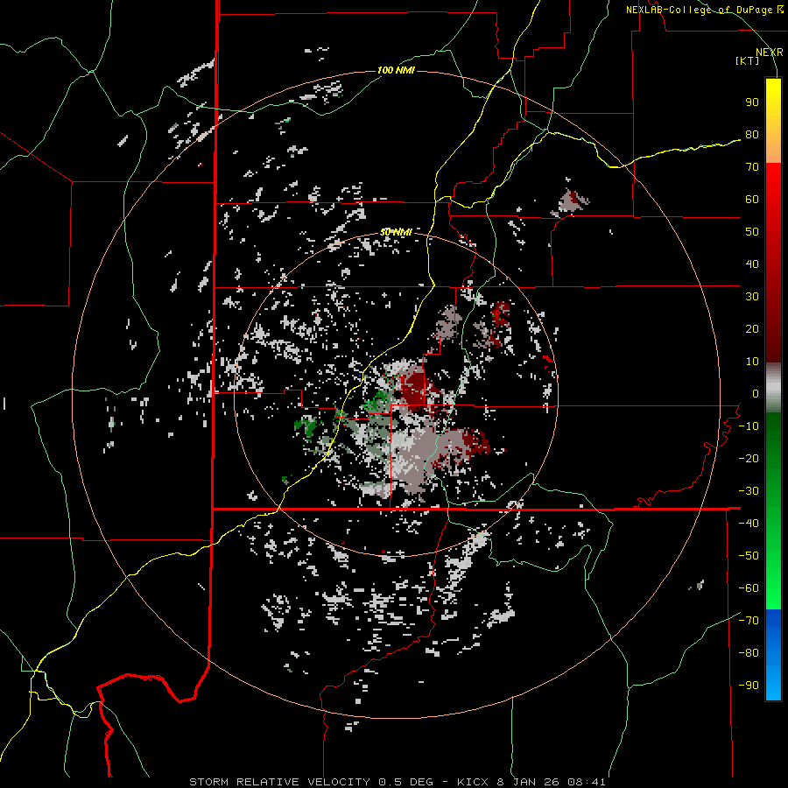This screenshot has width=788, height=788.
Task: Click the Storm Relative Velocity caption text
Action: point(398,782)
